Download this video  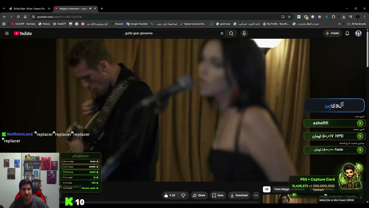pyautogui.click(x=239, y=195)
